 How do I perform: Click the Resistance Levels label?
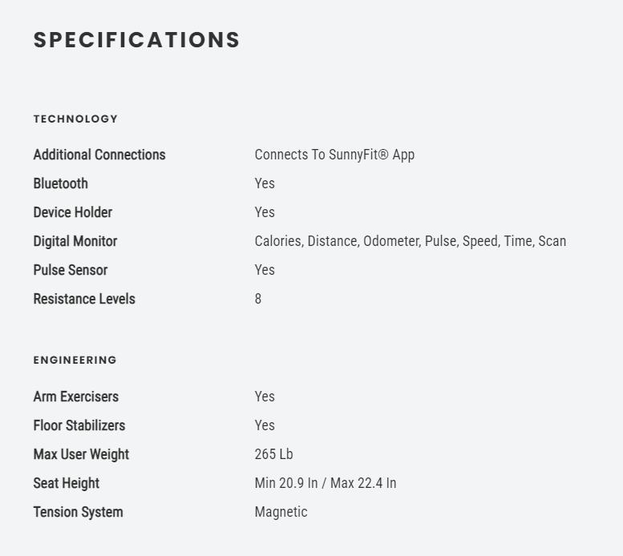84,299
